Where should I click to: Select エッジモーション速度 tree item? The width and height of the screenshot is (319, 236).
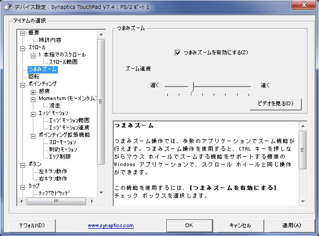[x=69, y=128]
